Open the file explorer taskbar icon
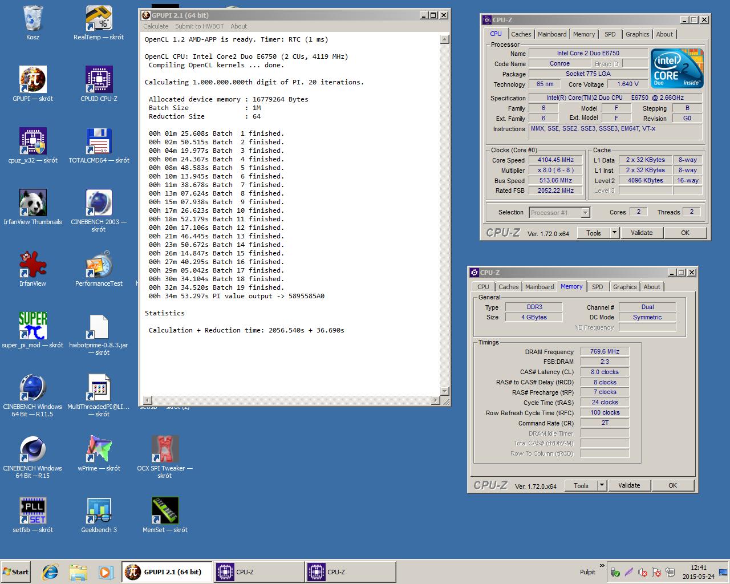 [x=78, y=571]
